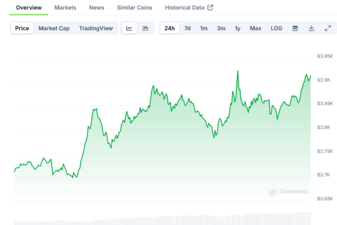Image resolution: width=337 pixels, height=225 pixels.
Task: Set chart range to 7d
Action: (187, 28)
